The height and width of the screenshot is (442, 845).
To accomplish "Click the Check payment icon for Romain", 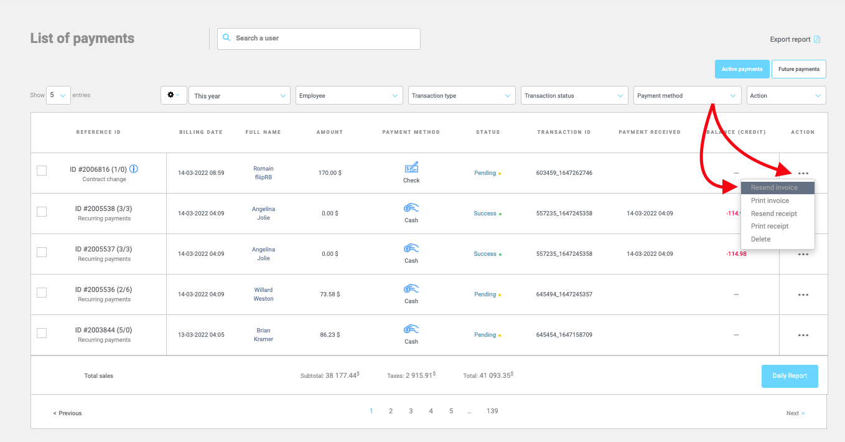I will tap(411, 167).
